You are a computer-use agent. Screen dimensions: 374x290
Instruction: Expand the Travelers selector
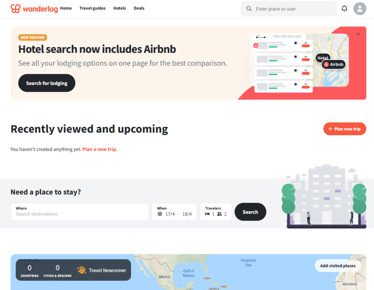(216, 212)
